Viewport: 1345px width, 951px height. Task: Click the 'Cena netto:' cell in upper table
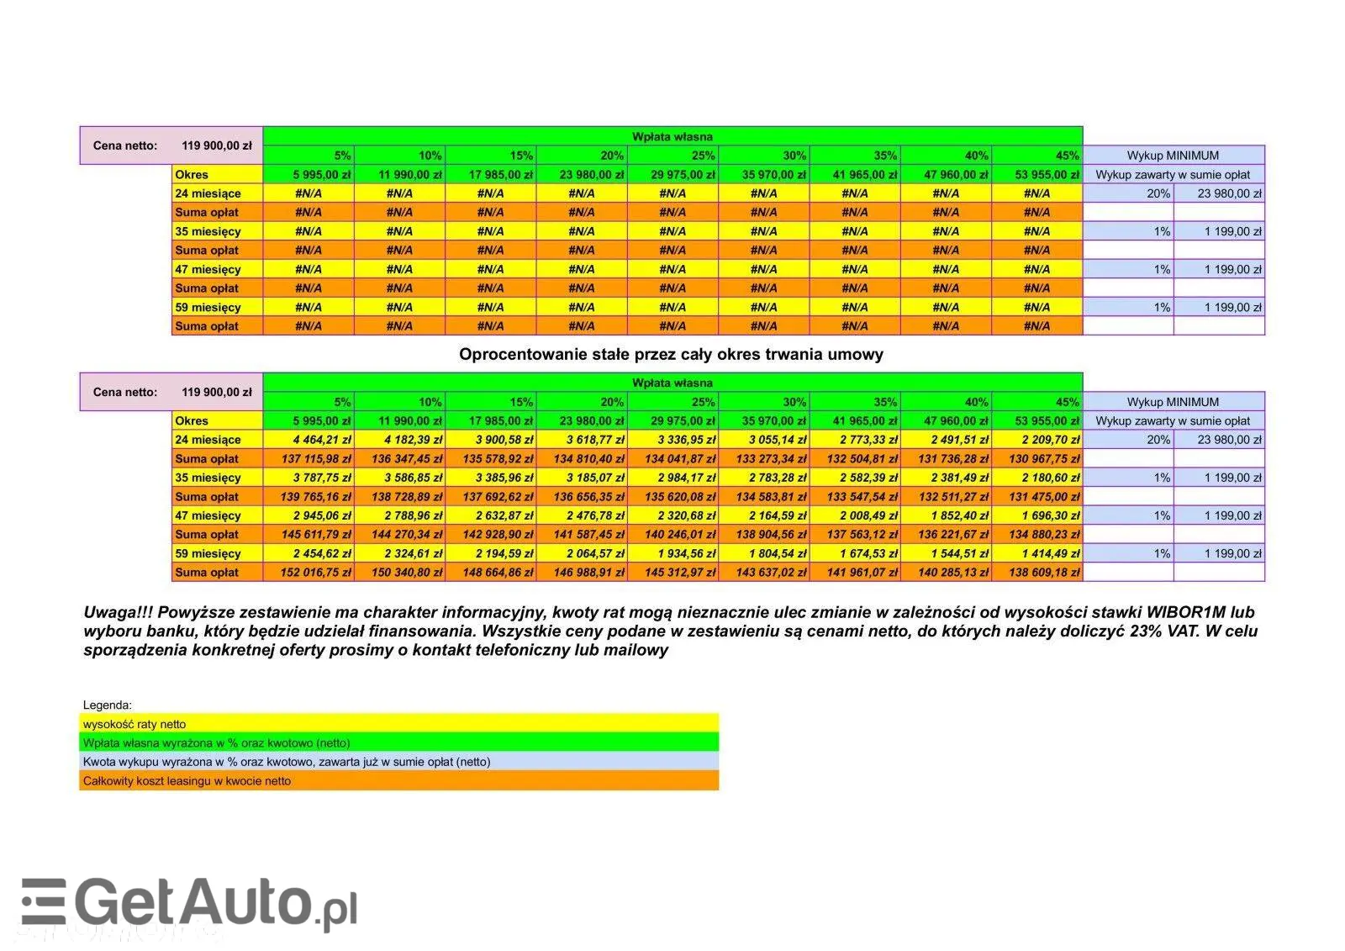[125, 145]
